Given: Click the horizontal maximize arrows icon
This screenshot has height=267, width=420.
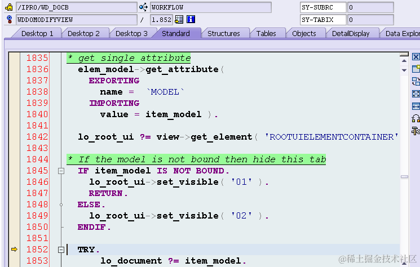Looking at the screenshot, I should [415, 106].
